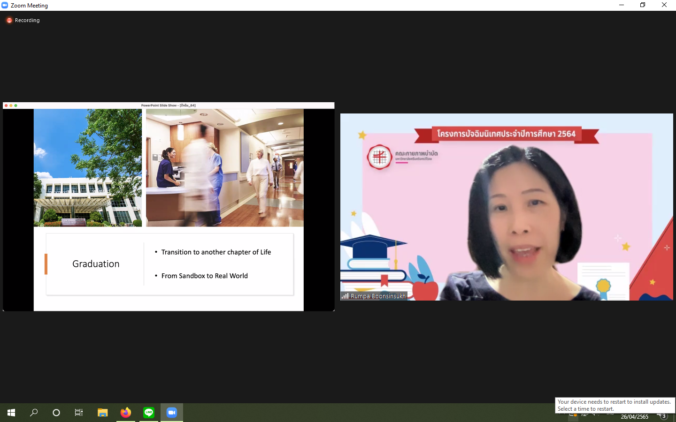Click the Rumpa Boonsinsukh name label
The image size is (676, 422).
[x=377, y=296]
